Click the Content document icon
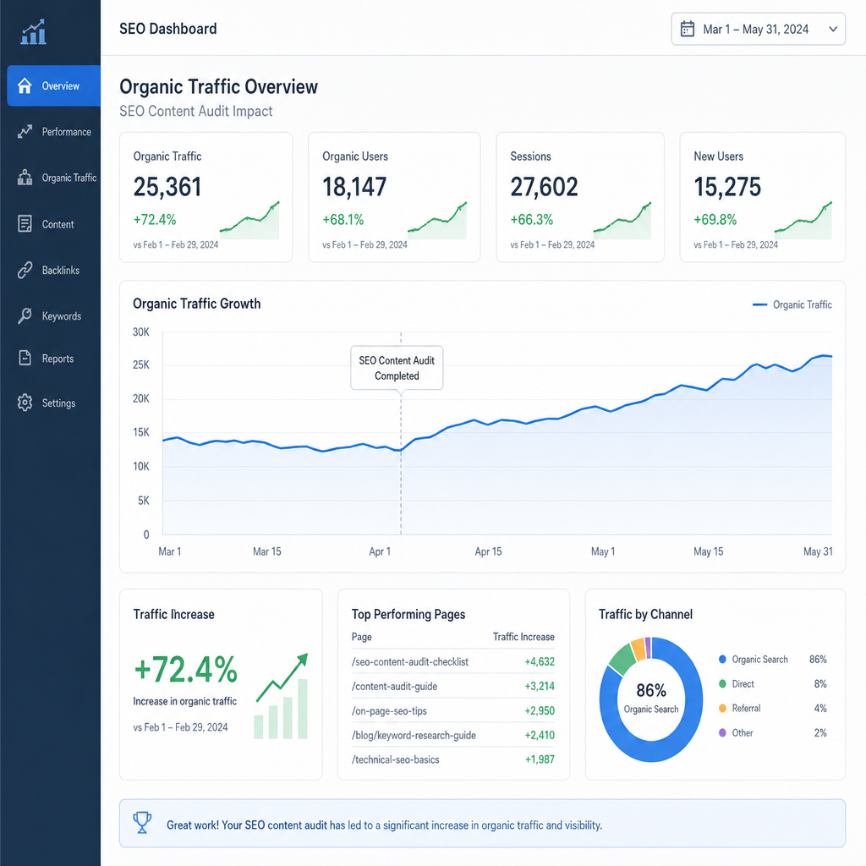The image size is (866, 866). 25,223
